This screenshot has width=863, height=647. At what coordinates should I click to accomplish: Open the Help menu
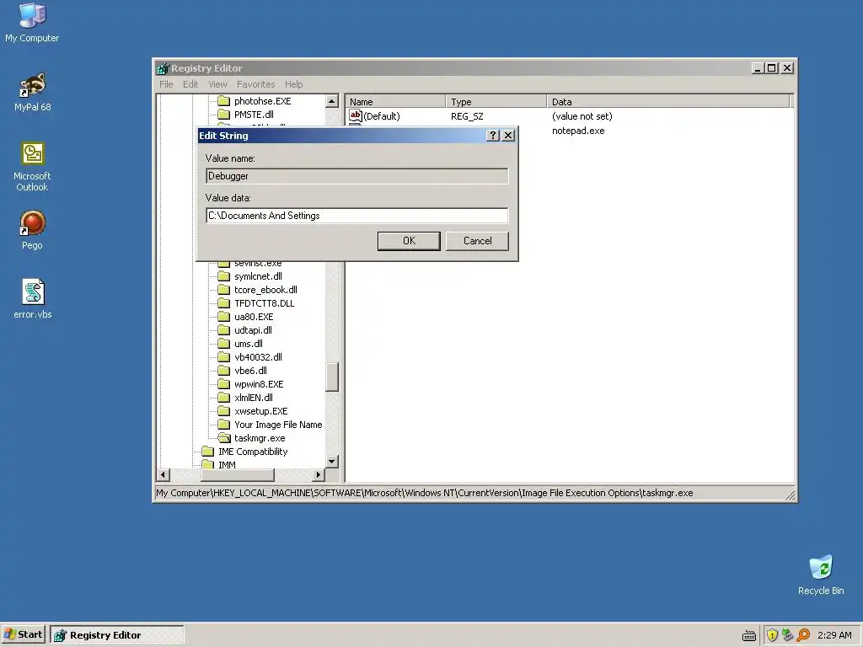point(293,84)
